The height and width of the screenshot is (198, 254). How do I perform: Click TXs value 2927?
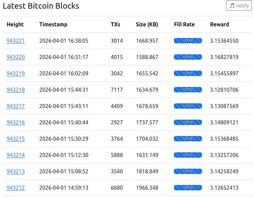click(117, 122)
